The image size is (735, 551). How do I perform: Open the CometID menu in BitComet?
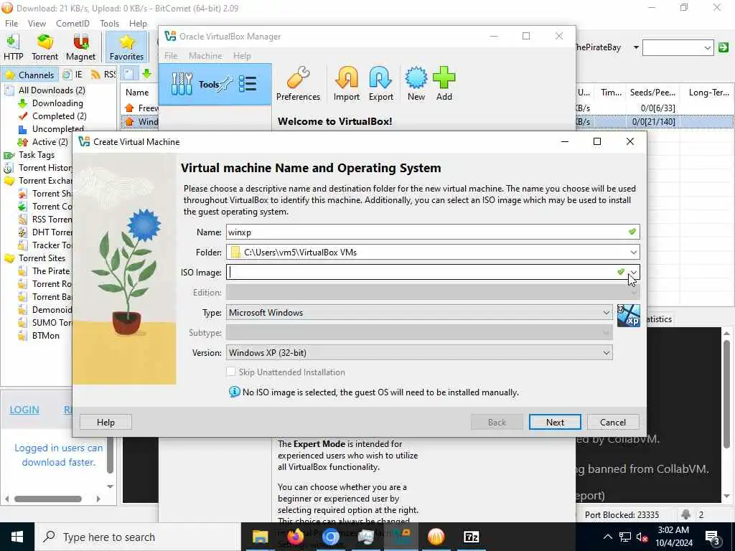pyautogui.click(x=72, y=24)
